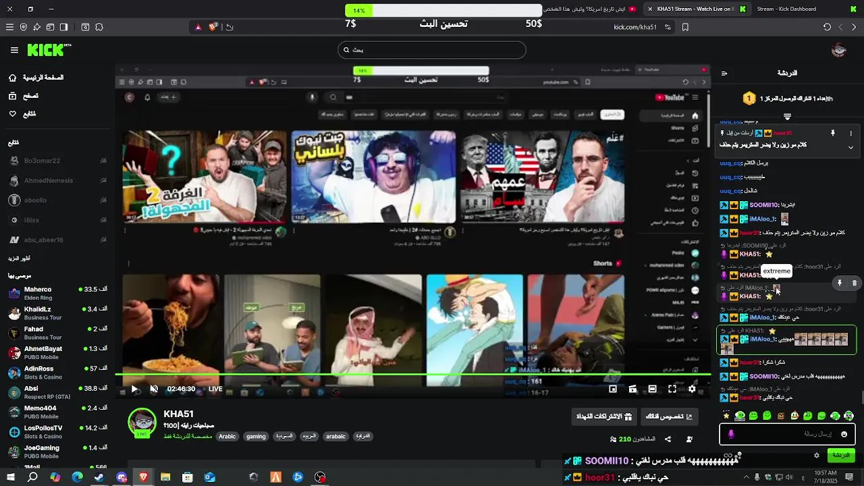This screenshot has height=486, width=864.
Task: Click the customize channel button
Action: pyautogui.click(x=670, y=416)
